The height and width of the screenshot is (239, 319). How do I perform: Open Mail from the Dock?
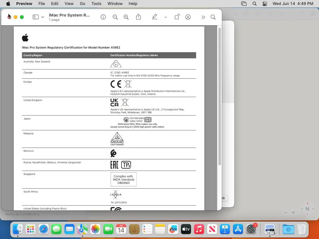click(69, 229)
